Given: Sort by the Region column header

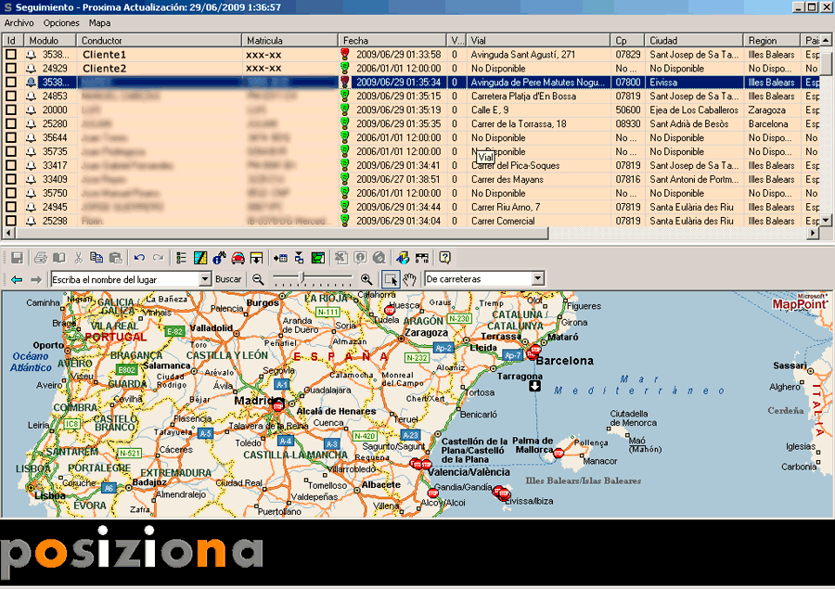Looking at the screenshot, I should coord(772,41).
